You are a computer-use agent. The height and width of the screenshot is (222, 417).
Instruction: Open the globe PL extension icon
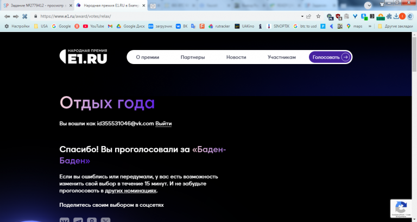(x=330, y=17)
